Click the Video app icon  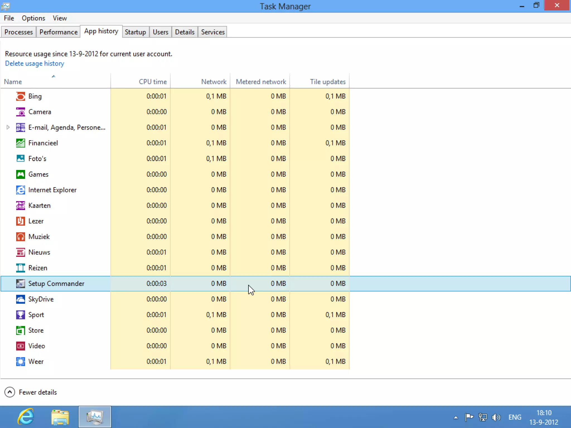(20, 346)
